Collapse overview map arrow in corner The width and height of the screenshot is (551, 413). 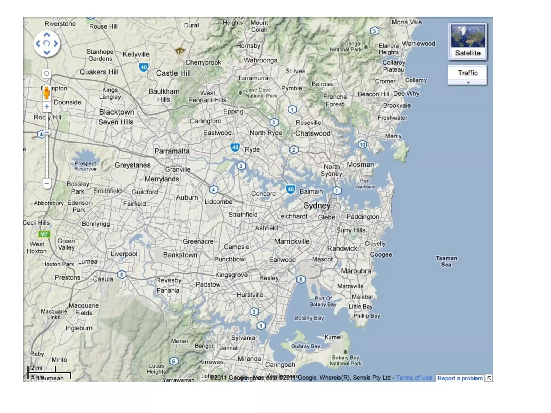[x=489, y=378]
